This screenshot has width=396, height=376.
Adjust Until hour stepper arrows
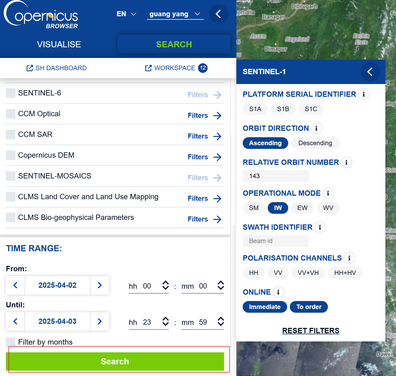pos(166,321)
